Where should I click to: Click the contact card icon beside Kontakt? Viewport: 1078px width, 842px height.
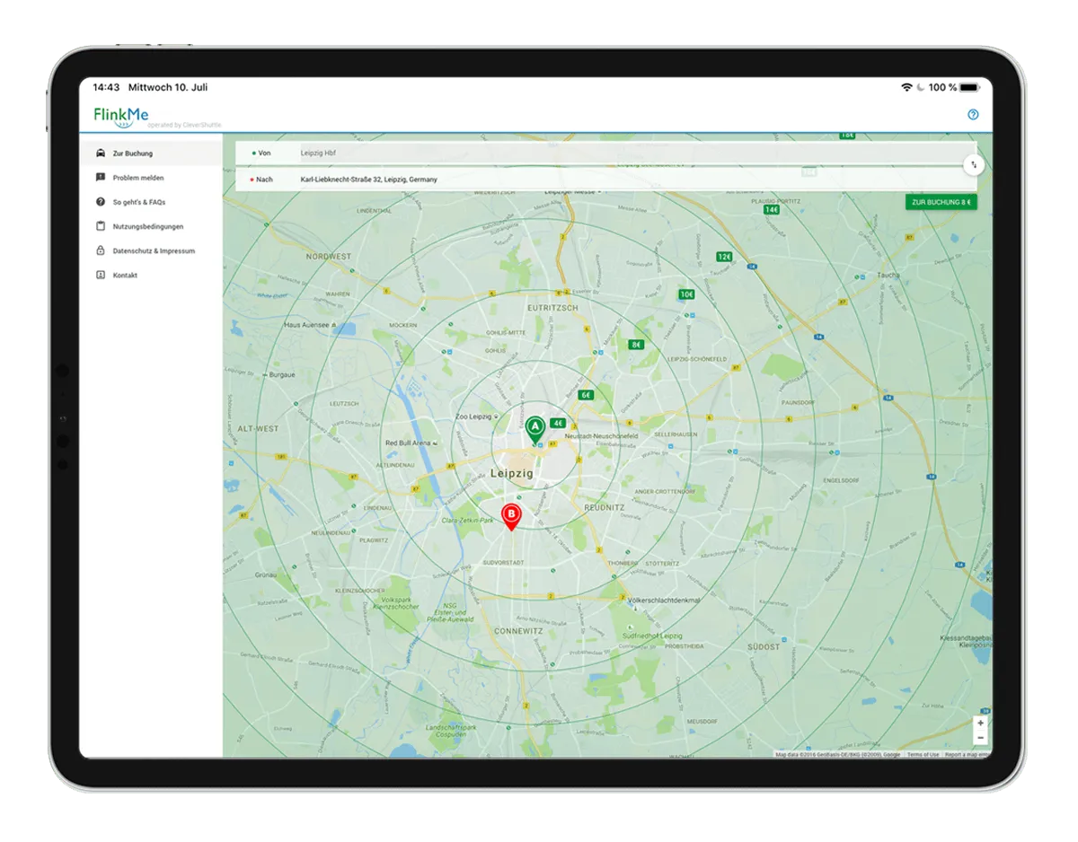click(x=100, y=275)
